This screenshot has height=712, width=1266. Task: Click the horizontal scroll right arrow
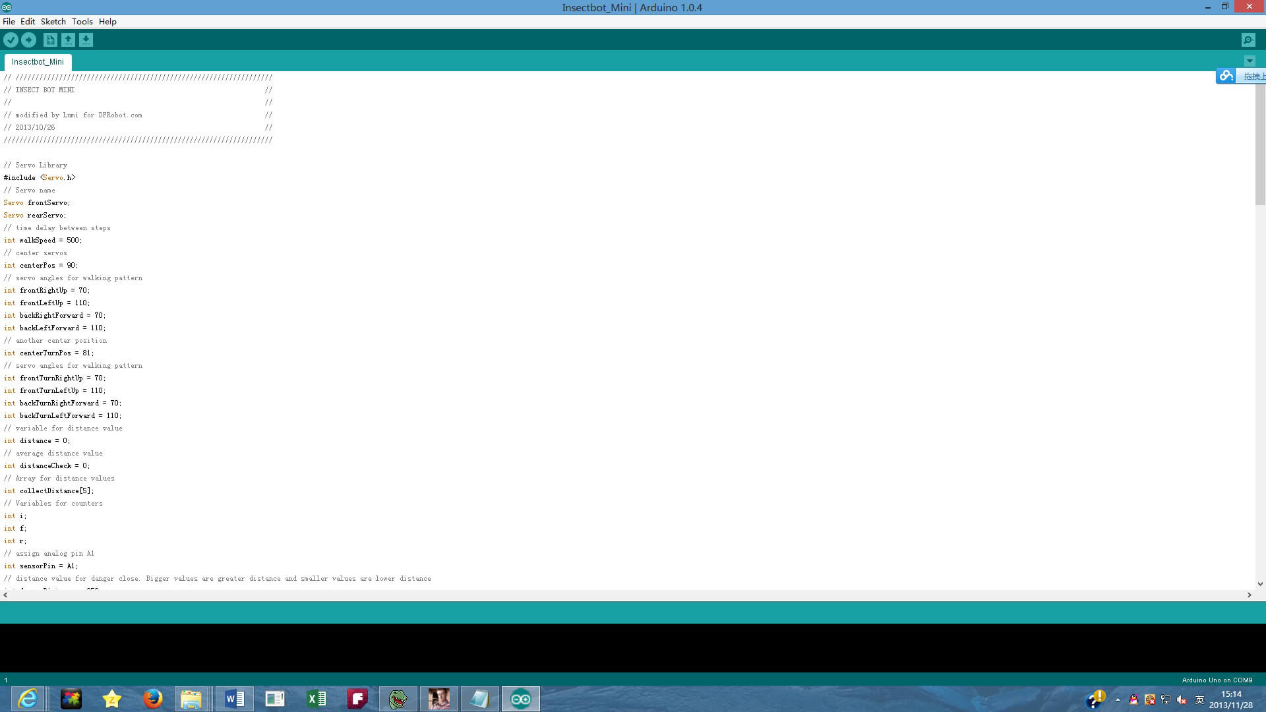pos(1249,595)
